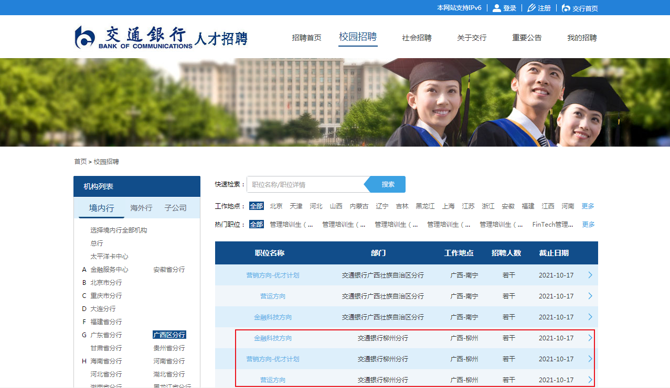Select 湖北省分行 in the list
This screenshot has width=670, height=388.
pos(169,374)
